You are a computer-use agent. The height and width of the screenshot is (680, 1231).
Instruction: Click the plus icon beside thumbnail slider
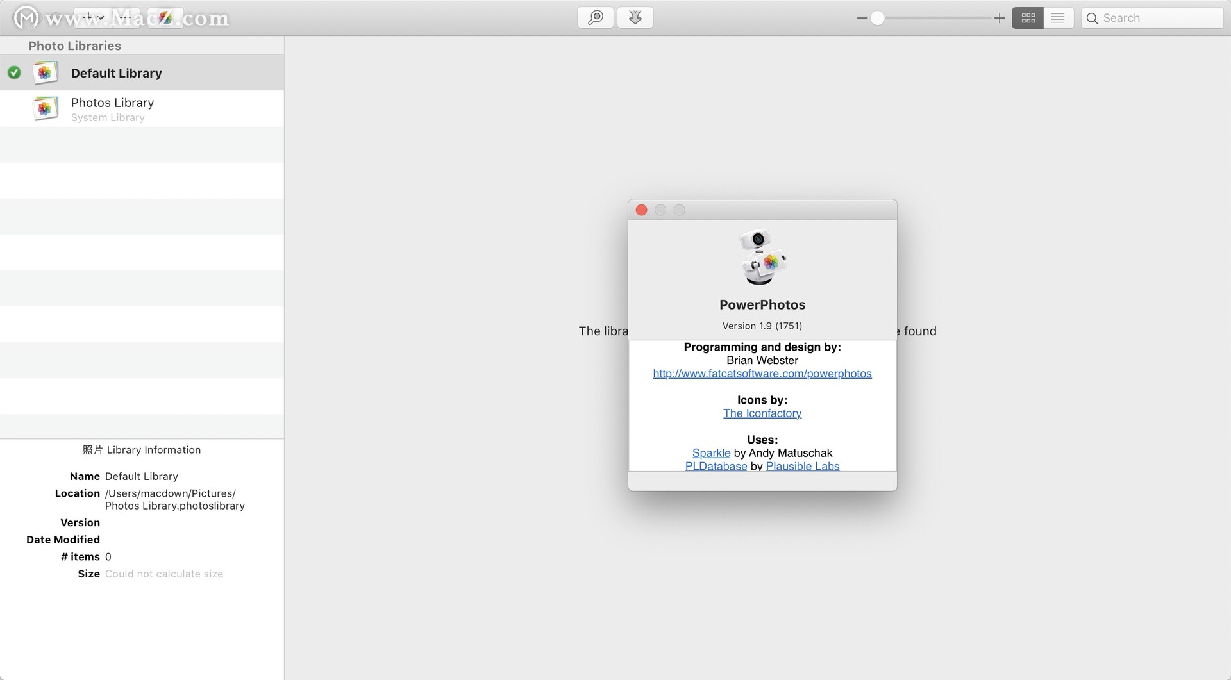[999, 18]
